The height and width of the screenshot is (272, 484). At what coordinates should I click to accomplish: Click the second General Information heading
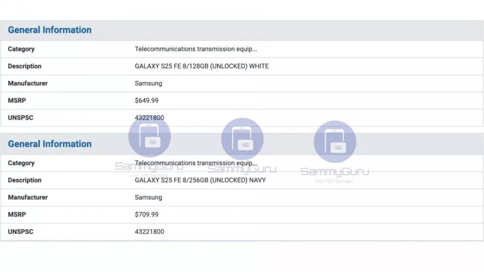click(x=50, y=144)
